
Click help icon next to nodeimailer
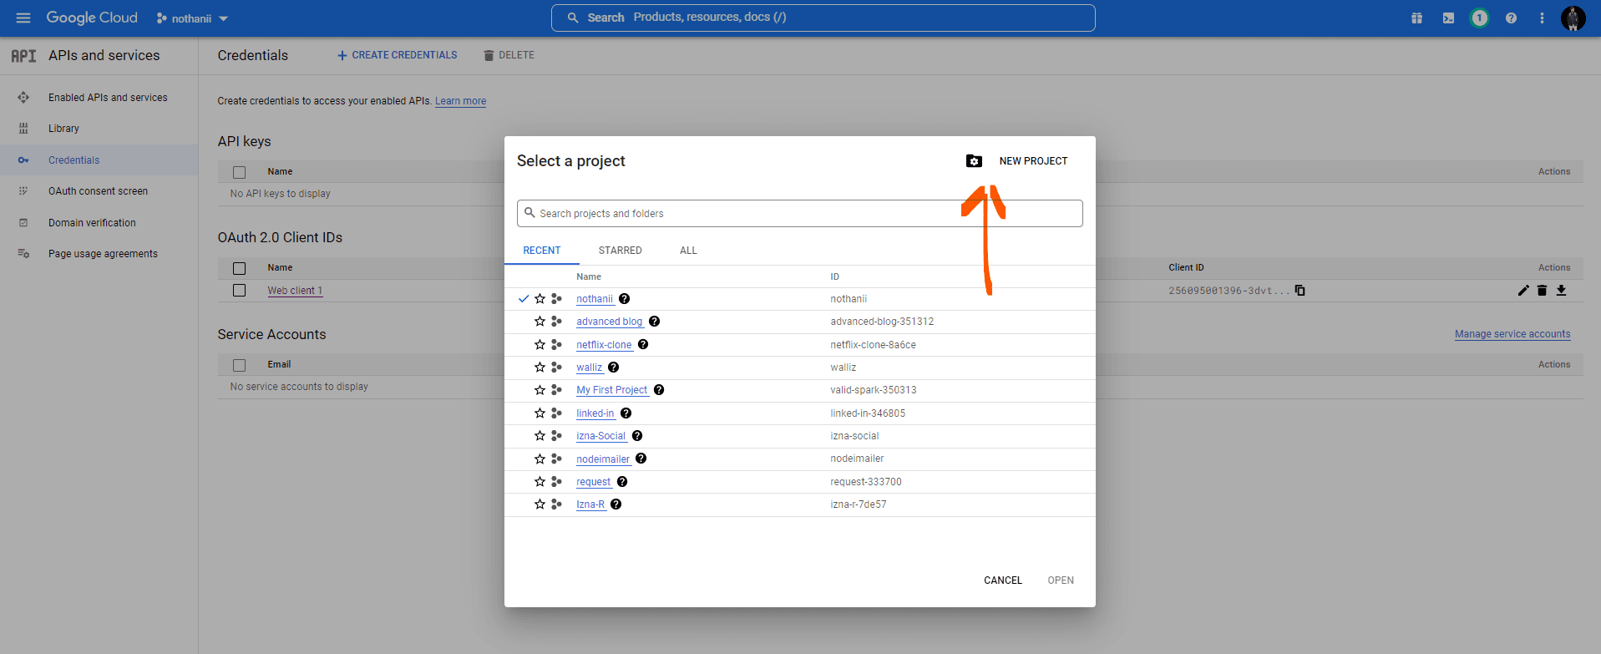[641, 458]
